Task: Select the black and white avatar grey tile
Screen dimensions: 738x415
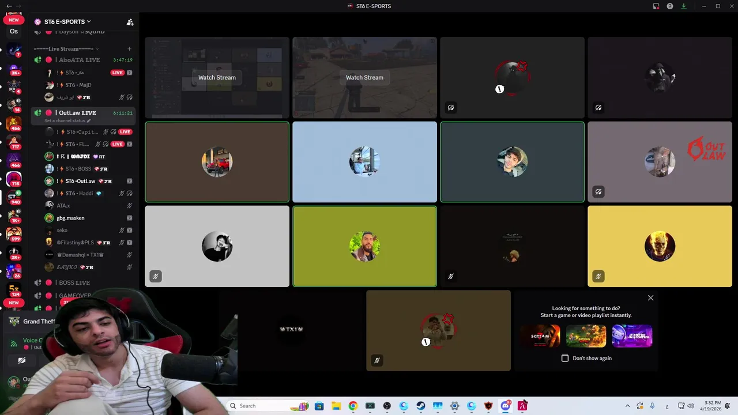Action: coord(217,246)
